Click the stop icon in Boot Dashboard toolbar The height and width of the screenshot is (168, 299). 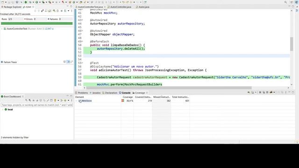click(x=34, y=100)
